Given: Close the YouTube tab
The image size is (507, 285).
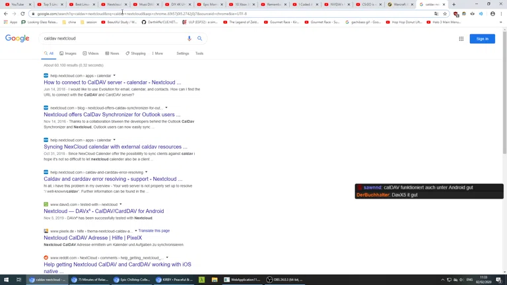Looking at the screenshot, I should (30, 5).
